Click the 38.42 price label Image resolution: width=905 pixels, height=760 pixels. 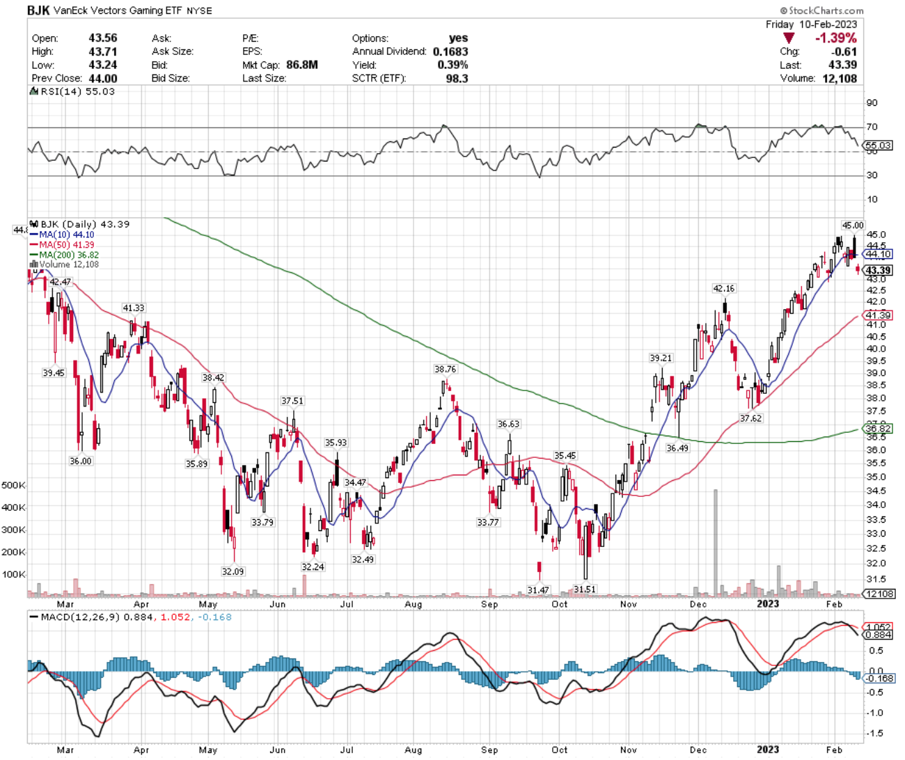point(214,378)
